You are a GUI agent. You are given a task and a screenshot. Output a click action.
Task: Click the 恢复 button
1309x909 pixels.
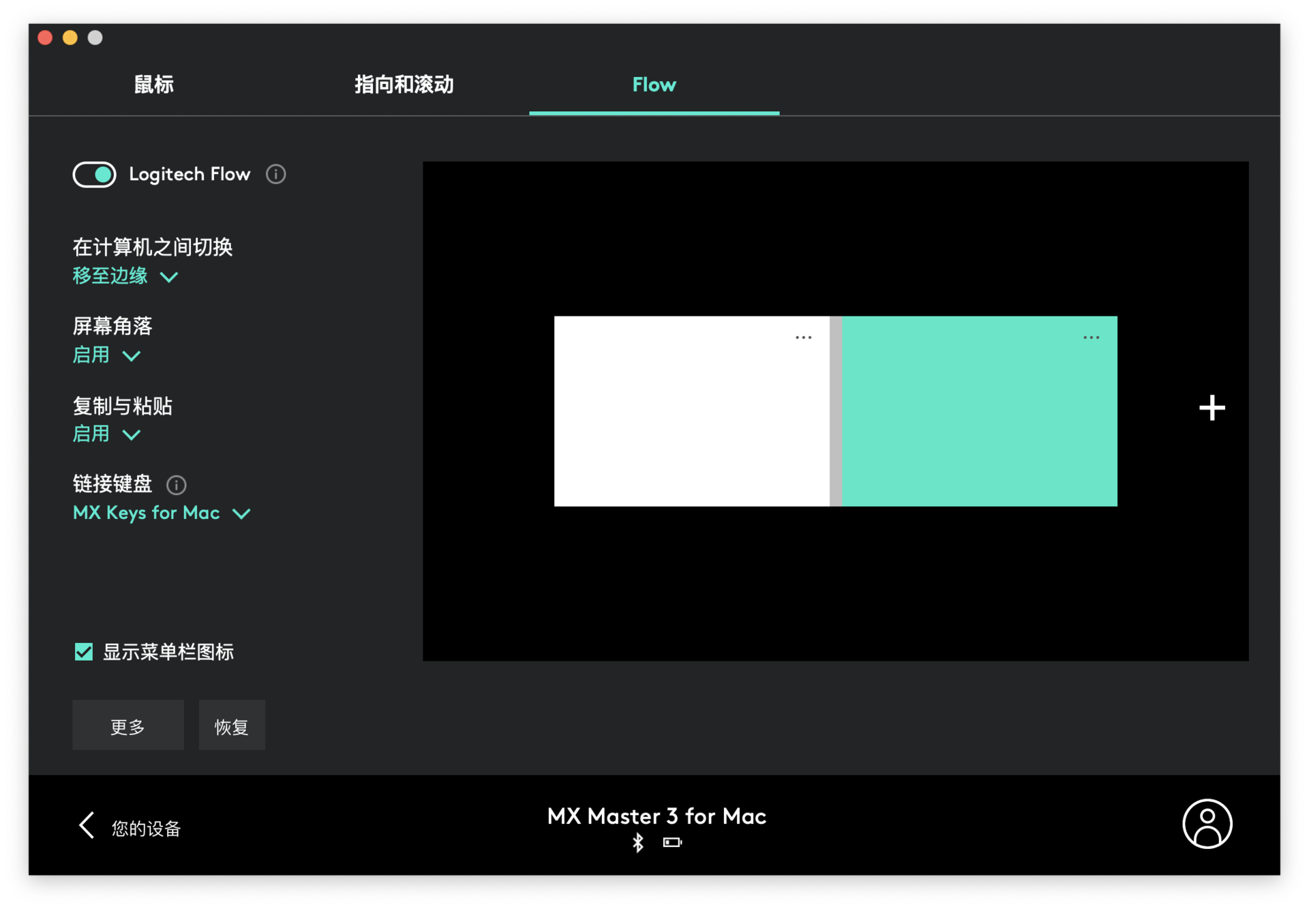click(x=232, y=726)
